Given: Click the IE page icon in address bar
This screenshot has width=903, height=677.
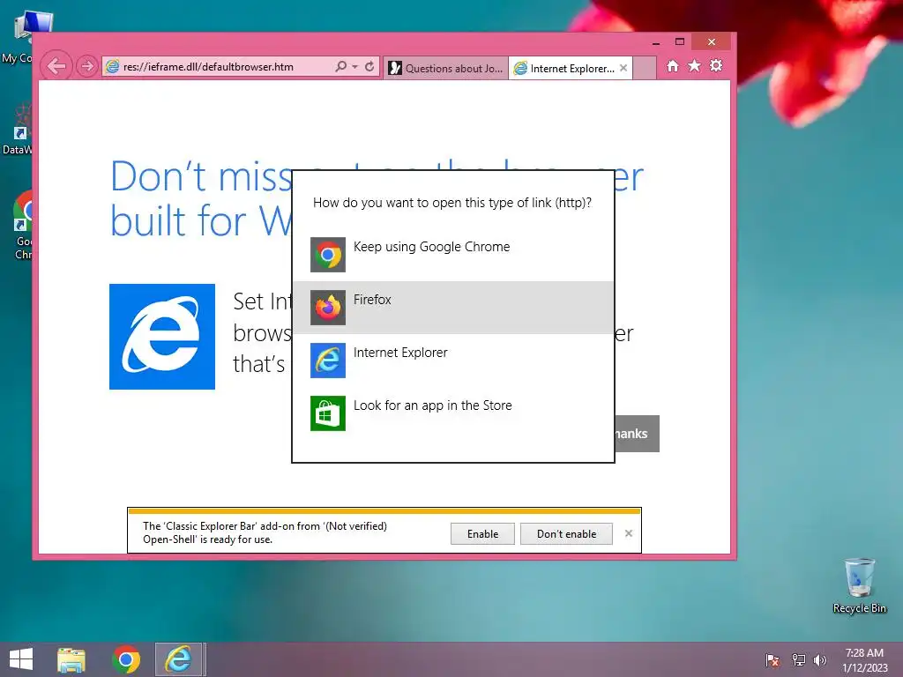Looking at the screenshot, I should 112,67.
